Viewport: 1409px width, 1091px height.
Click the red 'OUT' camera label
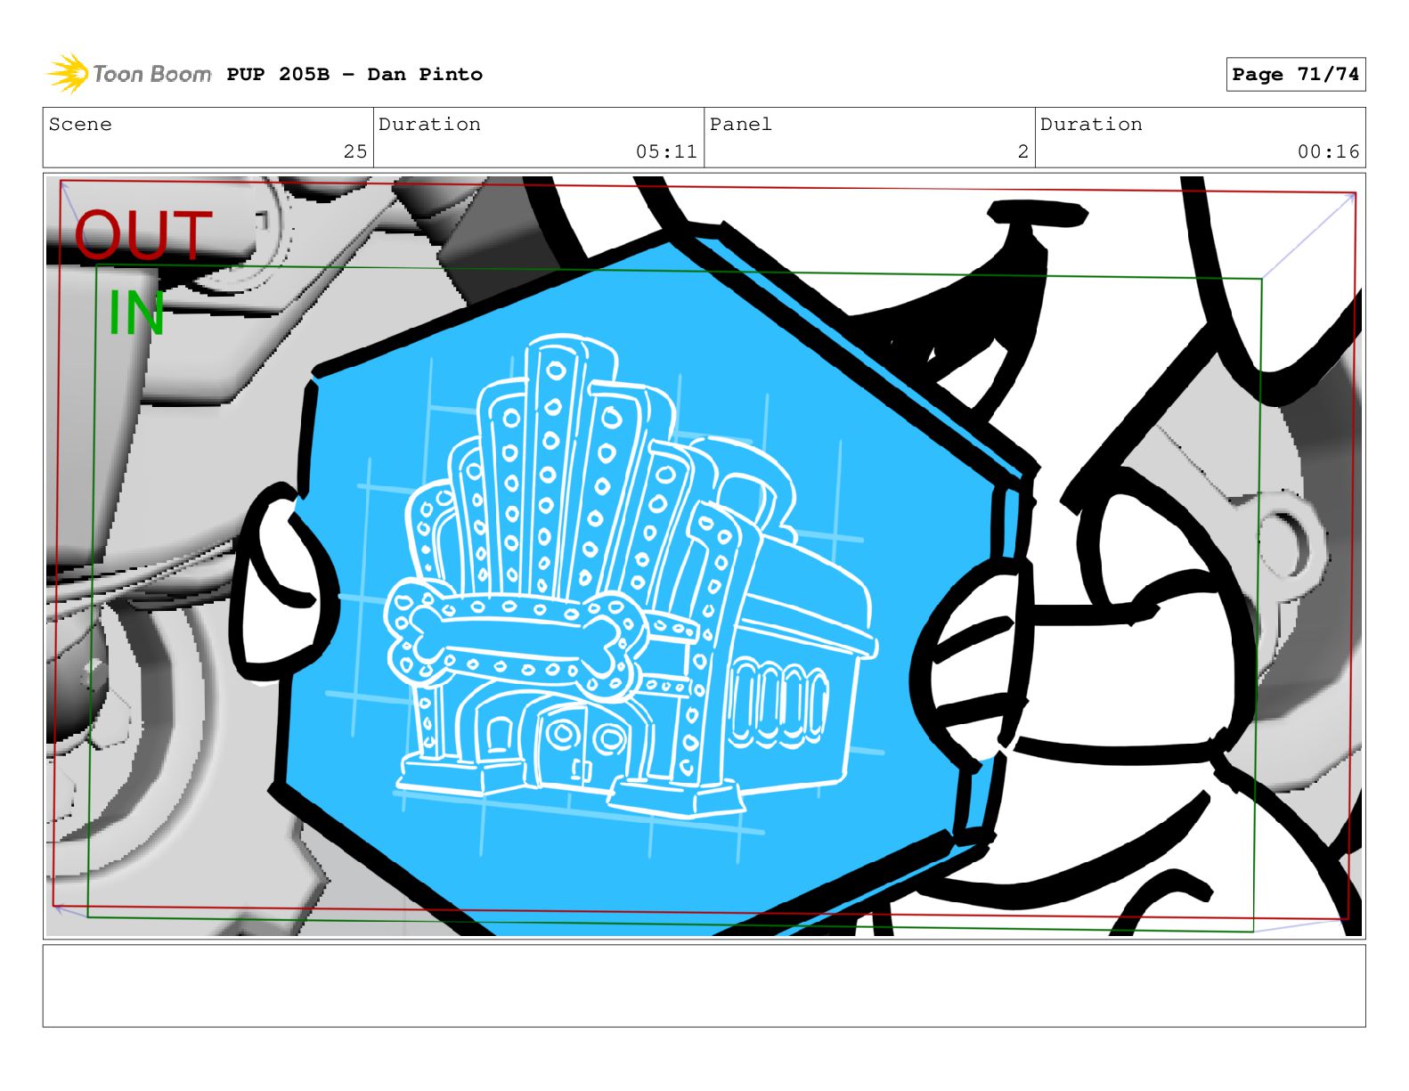pos(143,236)
